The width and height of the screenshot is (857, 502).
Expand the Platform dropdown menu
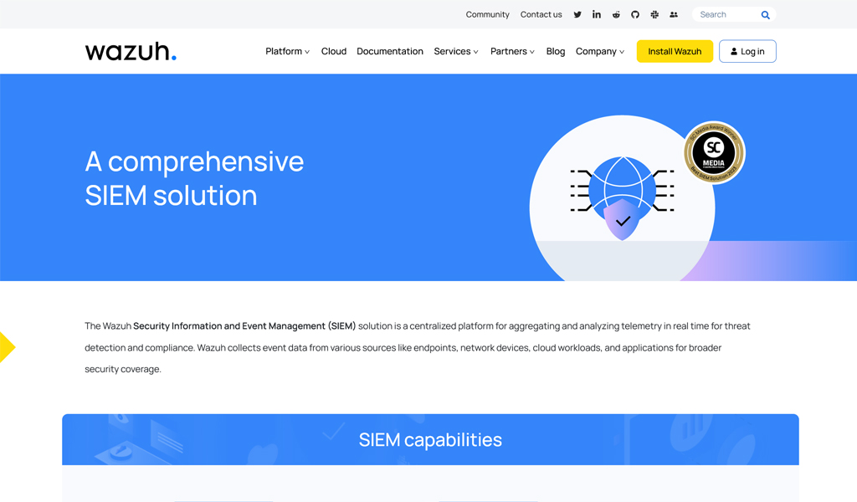(287, 51)
